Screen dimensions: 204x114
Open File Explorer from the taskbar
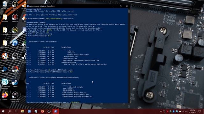(x=23, y=111)
